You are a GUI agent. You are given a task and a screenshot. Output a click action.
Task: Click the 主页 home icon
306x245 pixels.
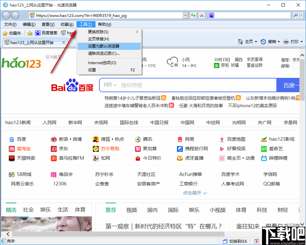[x=240, y=42]
